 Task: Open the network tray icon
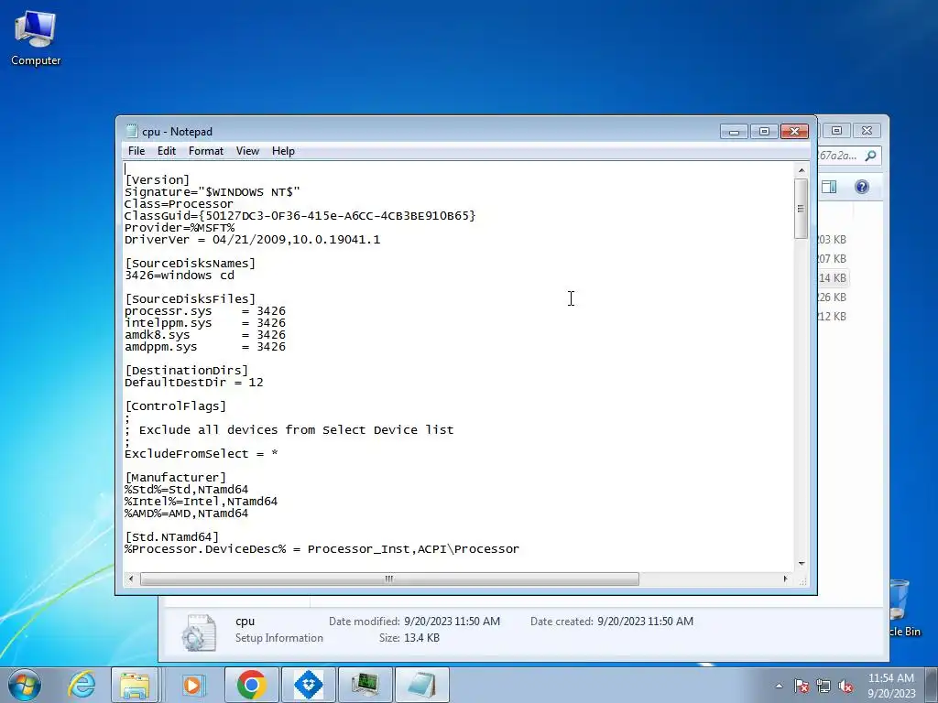click(x=823, y=686)
